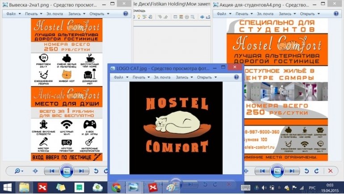Go to previous image in left viewer
344x194 pixels.
[52, 171]
